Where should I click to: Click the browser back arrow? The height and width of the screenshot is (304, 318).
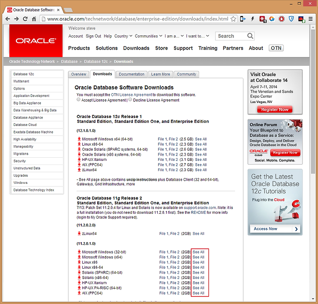8,19
